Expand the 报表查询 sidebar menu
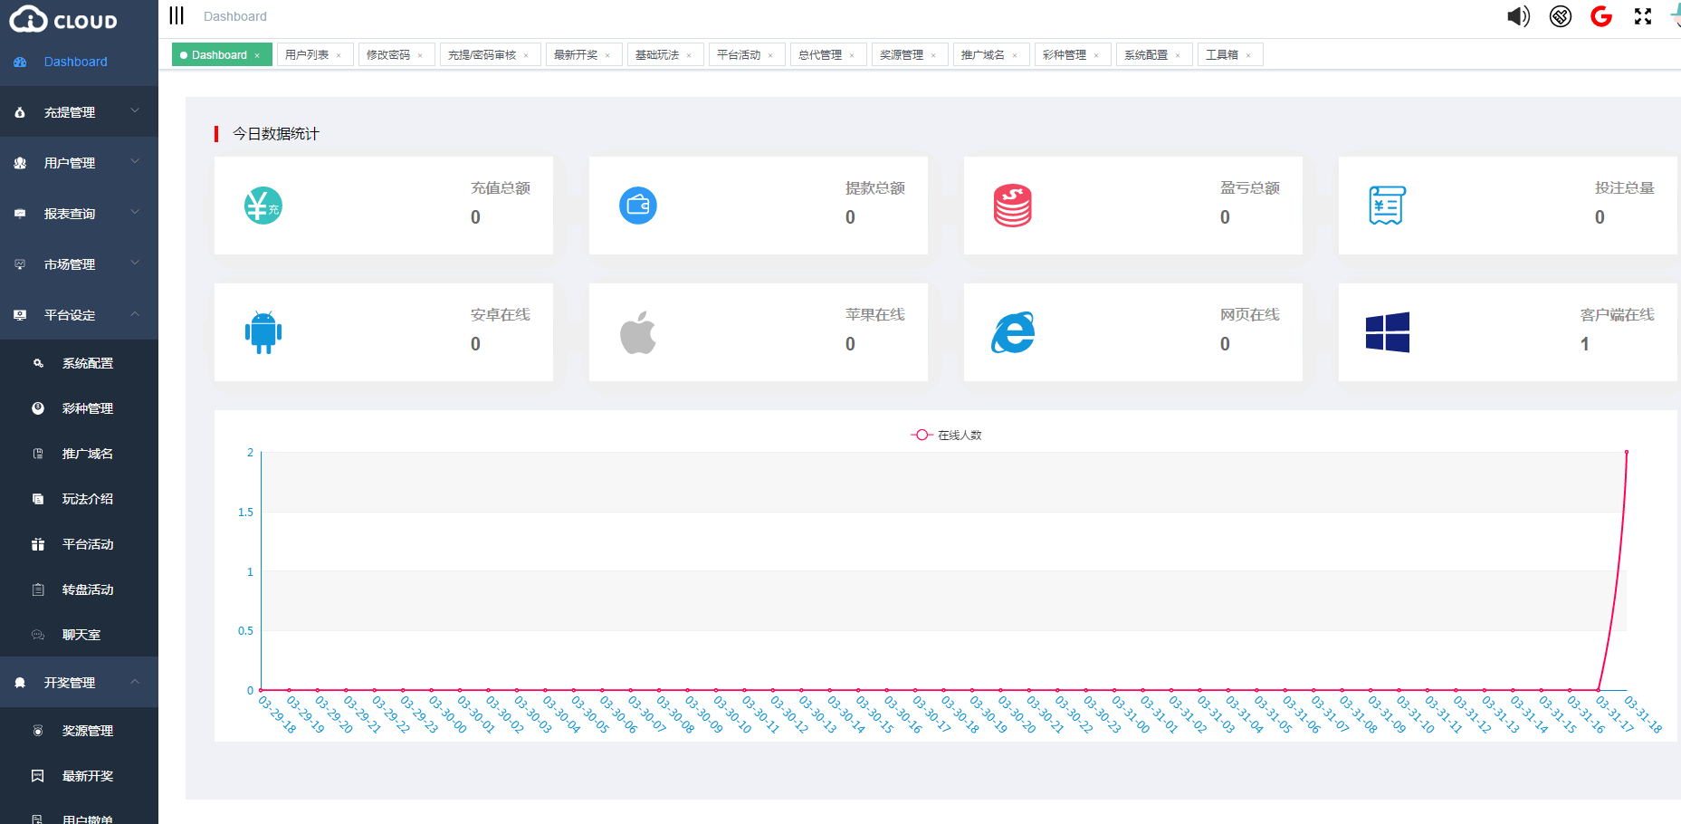 [79, 214]
